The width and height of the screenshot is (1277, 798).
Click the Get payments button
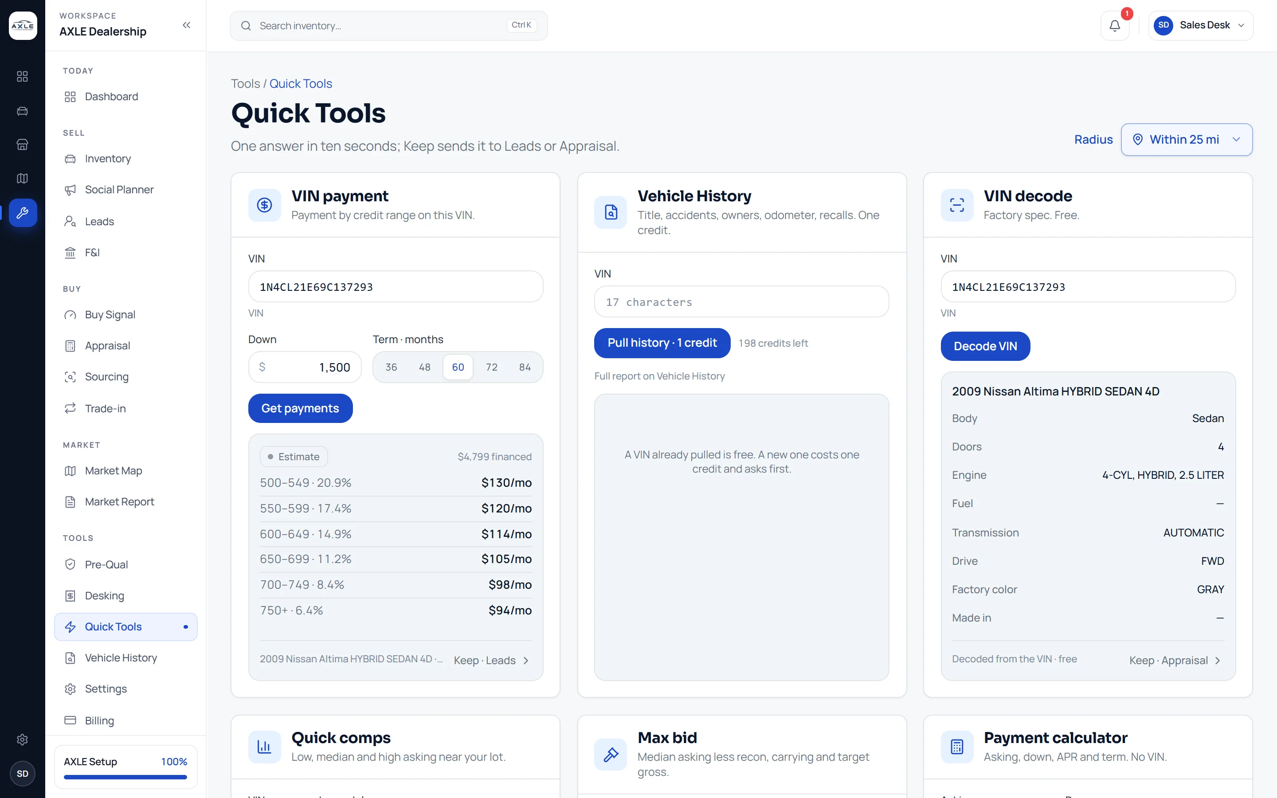pyautogui.click(x=300, y=408)
